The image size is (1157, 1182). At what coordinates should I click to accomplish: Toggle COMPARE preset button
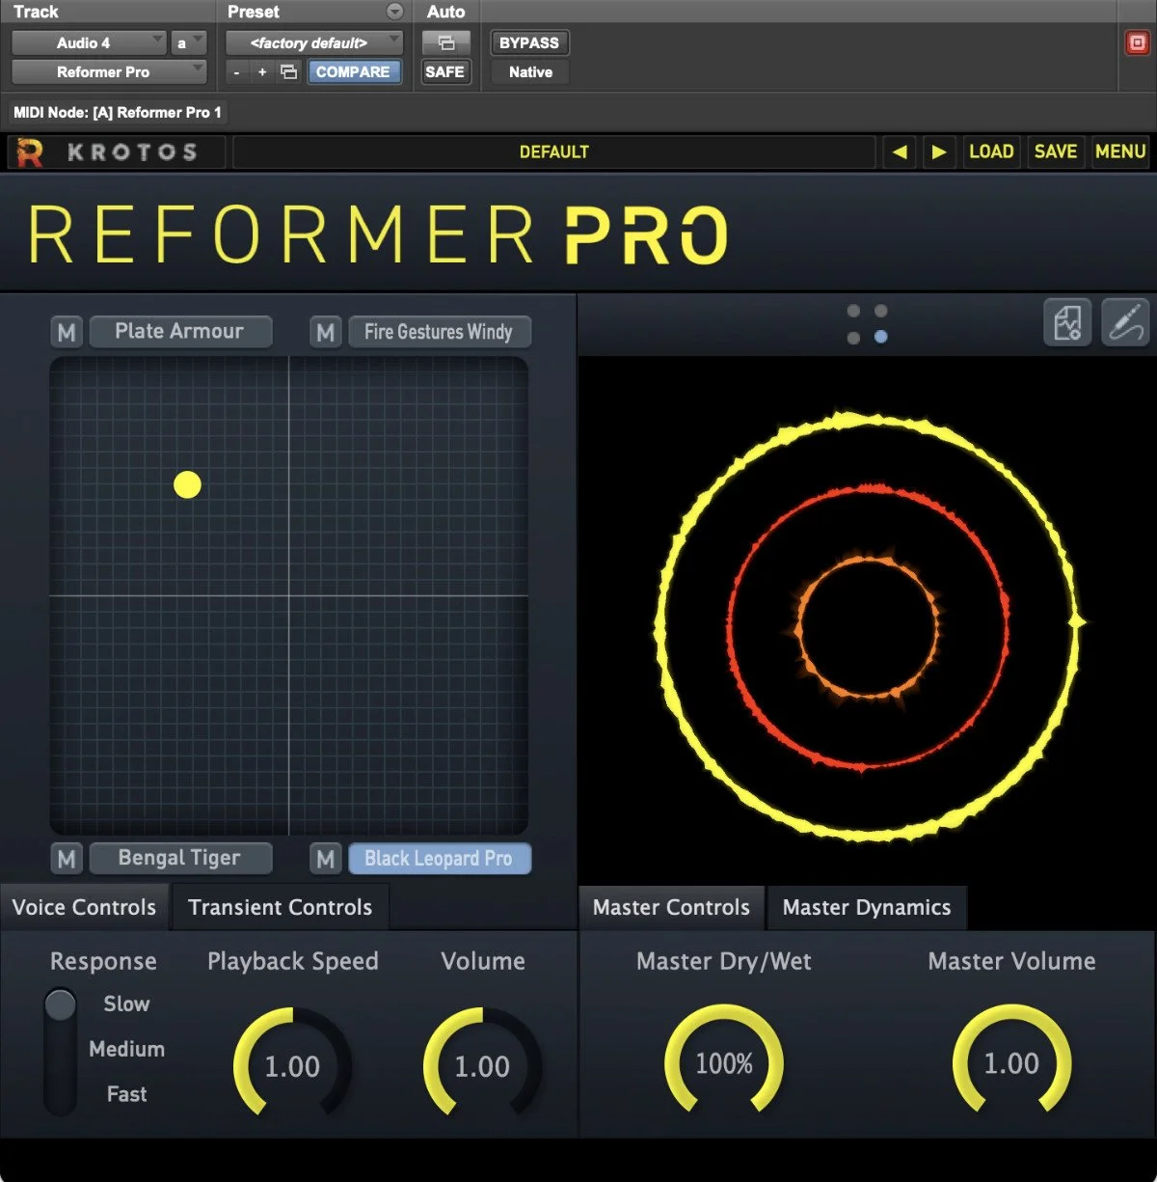pyautogui.click(x=353, y=71)
